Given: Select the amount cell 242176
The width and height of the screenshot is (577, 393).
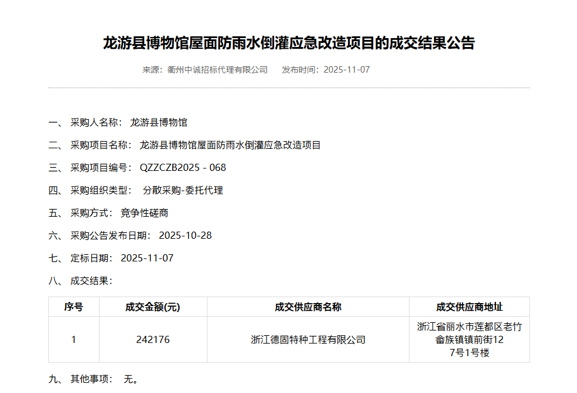Looking at the screenshot, I should point(153,340).
